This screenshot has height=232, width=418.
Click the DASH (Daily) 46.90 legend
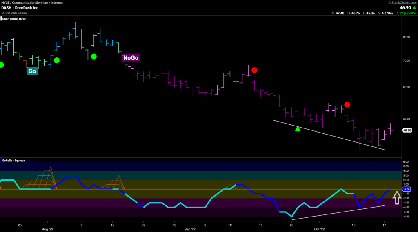click(15, 19)
